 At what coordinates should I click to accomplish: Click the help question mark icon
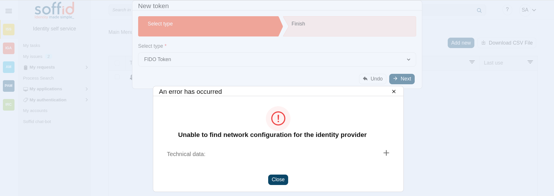pos(507,10)
